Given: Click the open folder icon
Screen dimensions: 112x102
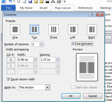Looking at the screenshot, I should (42, 2).
